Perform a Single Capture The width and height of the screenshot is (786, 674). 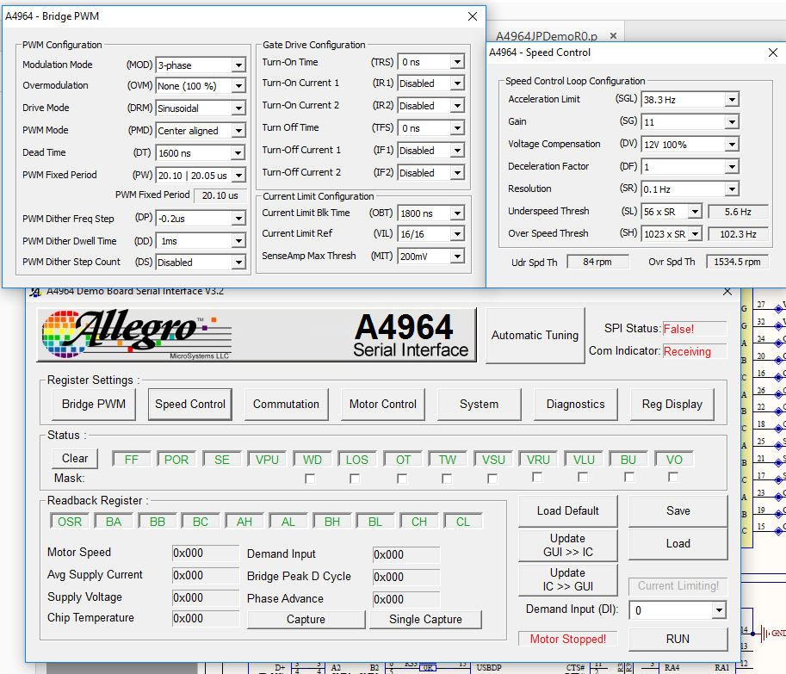(425, 620)
